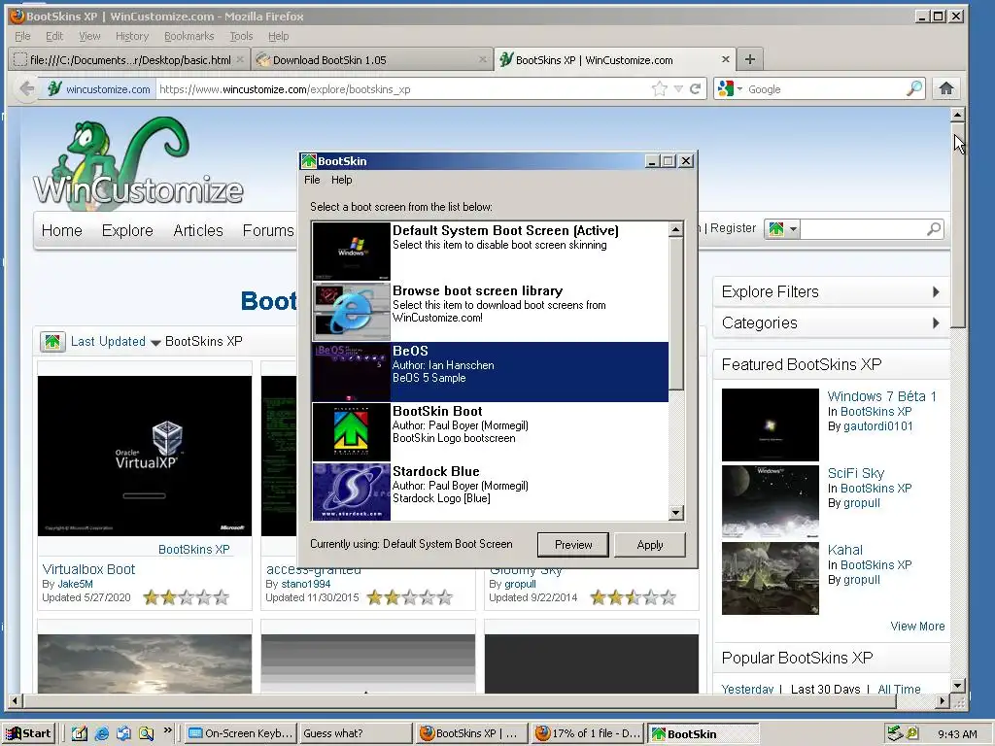Select Browse boot screen library Internet Explorer icon
The width and height of the screenshot is (995, 746).
pyautogui.click(x=351, y=312)
